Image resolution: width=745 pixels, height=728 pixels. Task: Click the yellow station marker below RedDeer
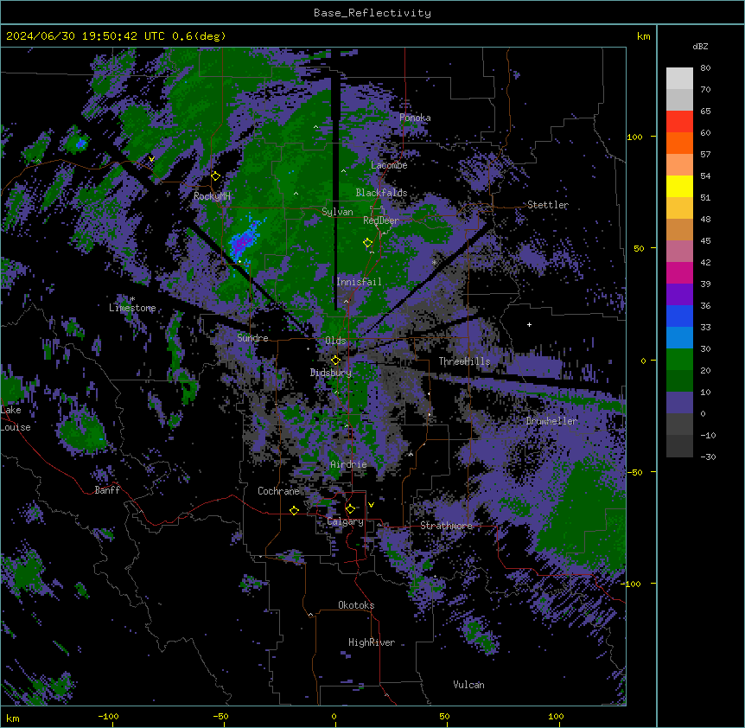click(x=367, y=243)
